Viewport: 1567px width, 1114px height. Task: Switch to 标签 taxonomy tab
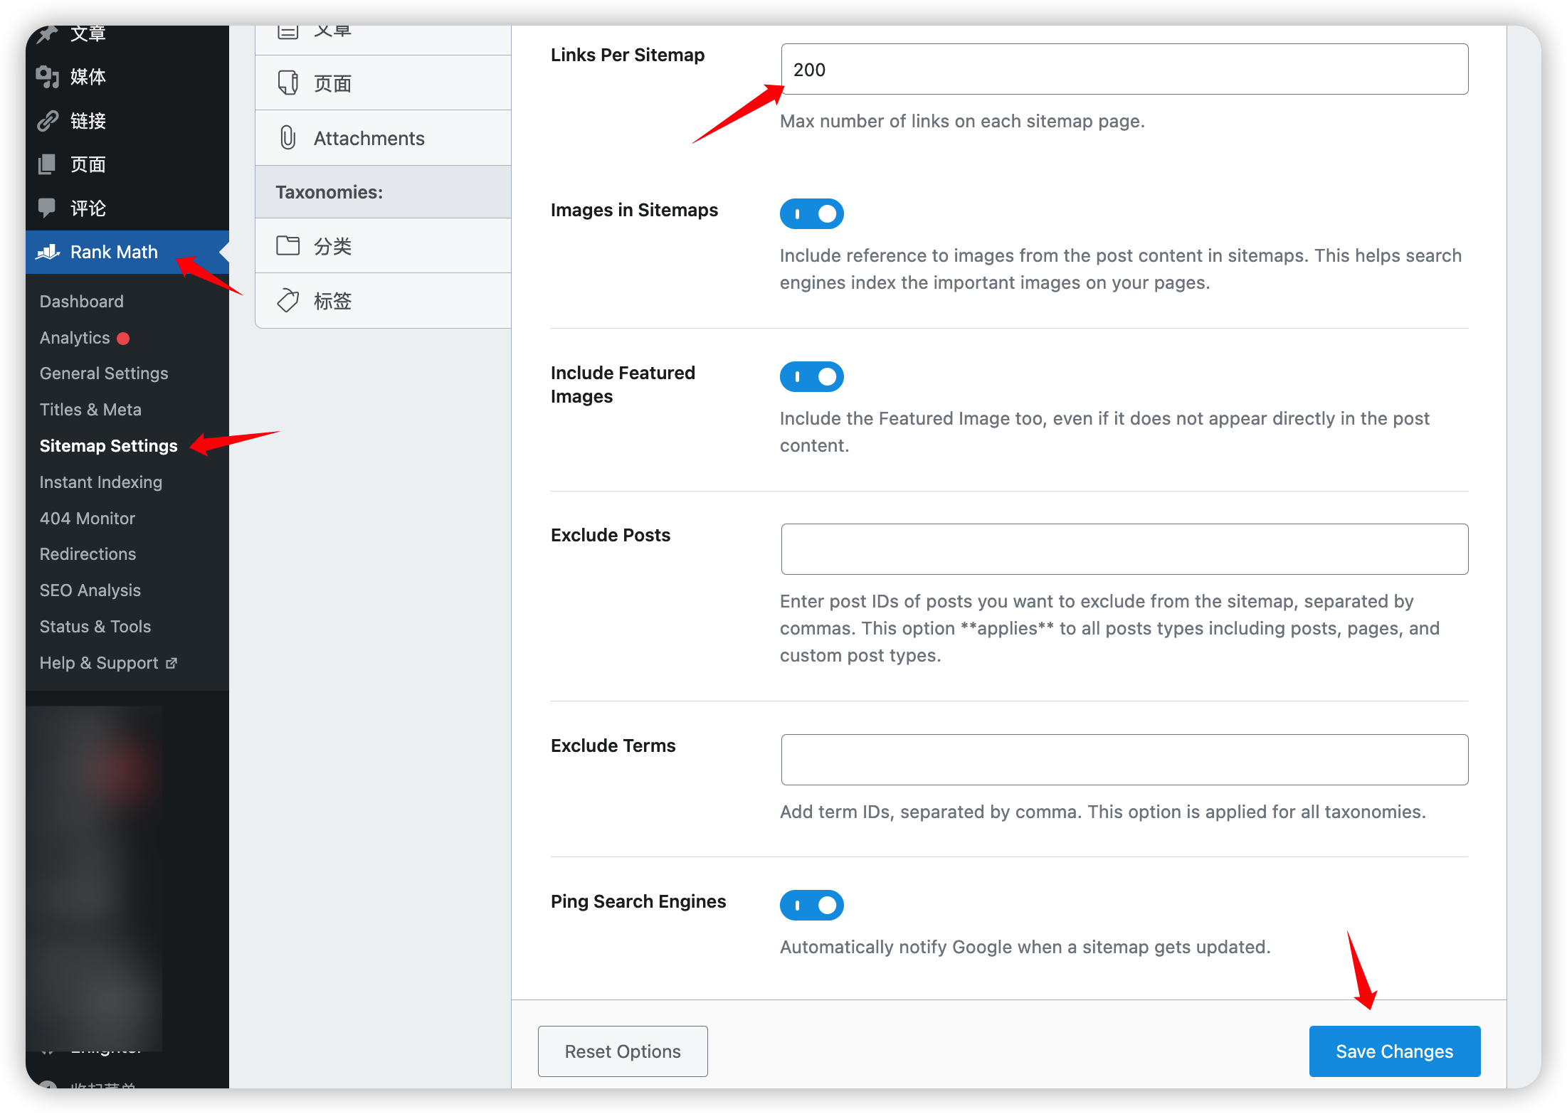coord(383,301)
